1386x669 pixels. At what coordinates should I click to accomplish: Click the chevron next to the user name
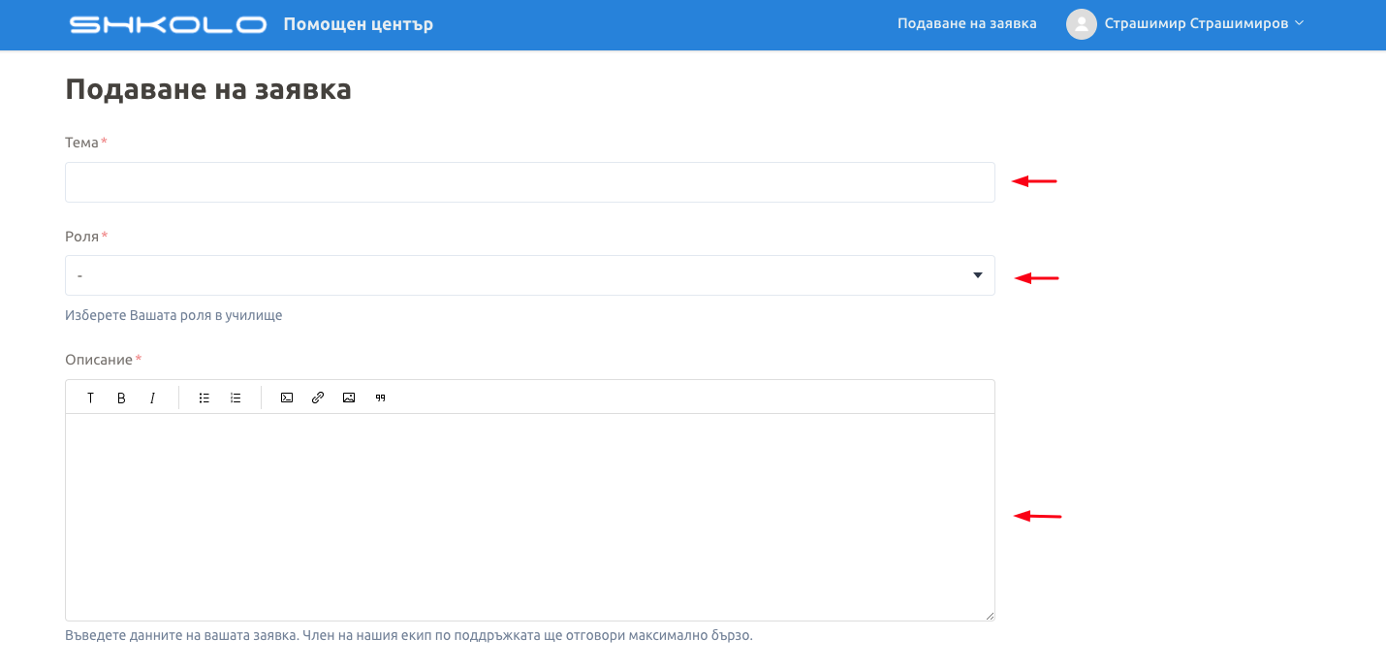(x=1300, y=23)
